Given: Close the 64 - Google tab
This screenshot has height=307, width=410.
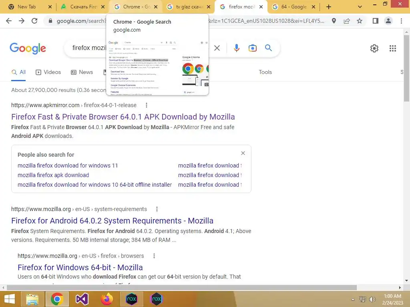Looking at the screenshot, I should [x=314, y=7].
